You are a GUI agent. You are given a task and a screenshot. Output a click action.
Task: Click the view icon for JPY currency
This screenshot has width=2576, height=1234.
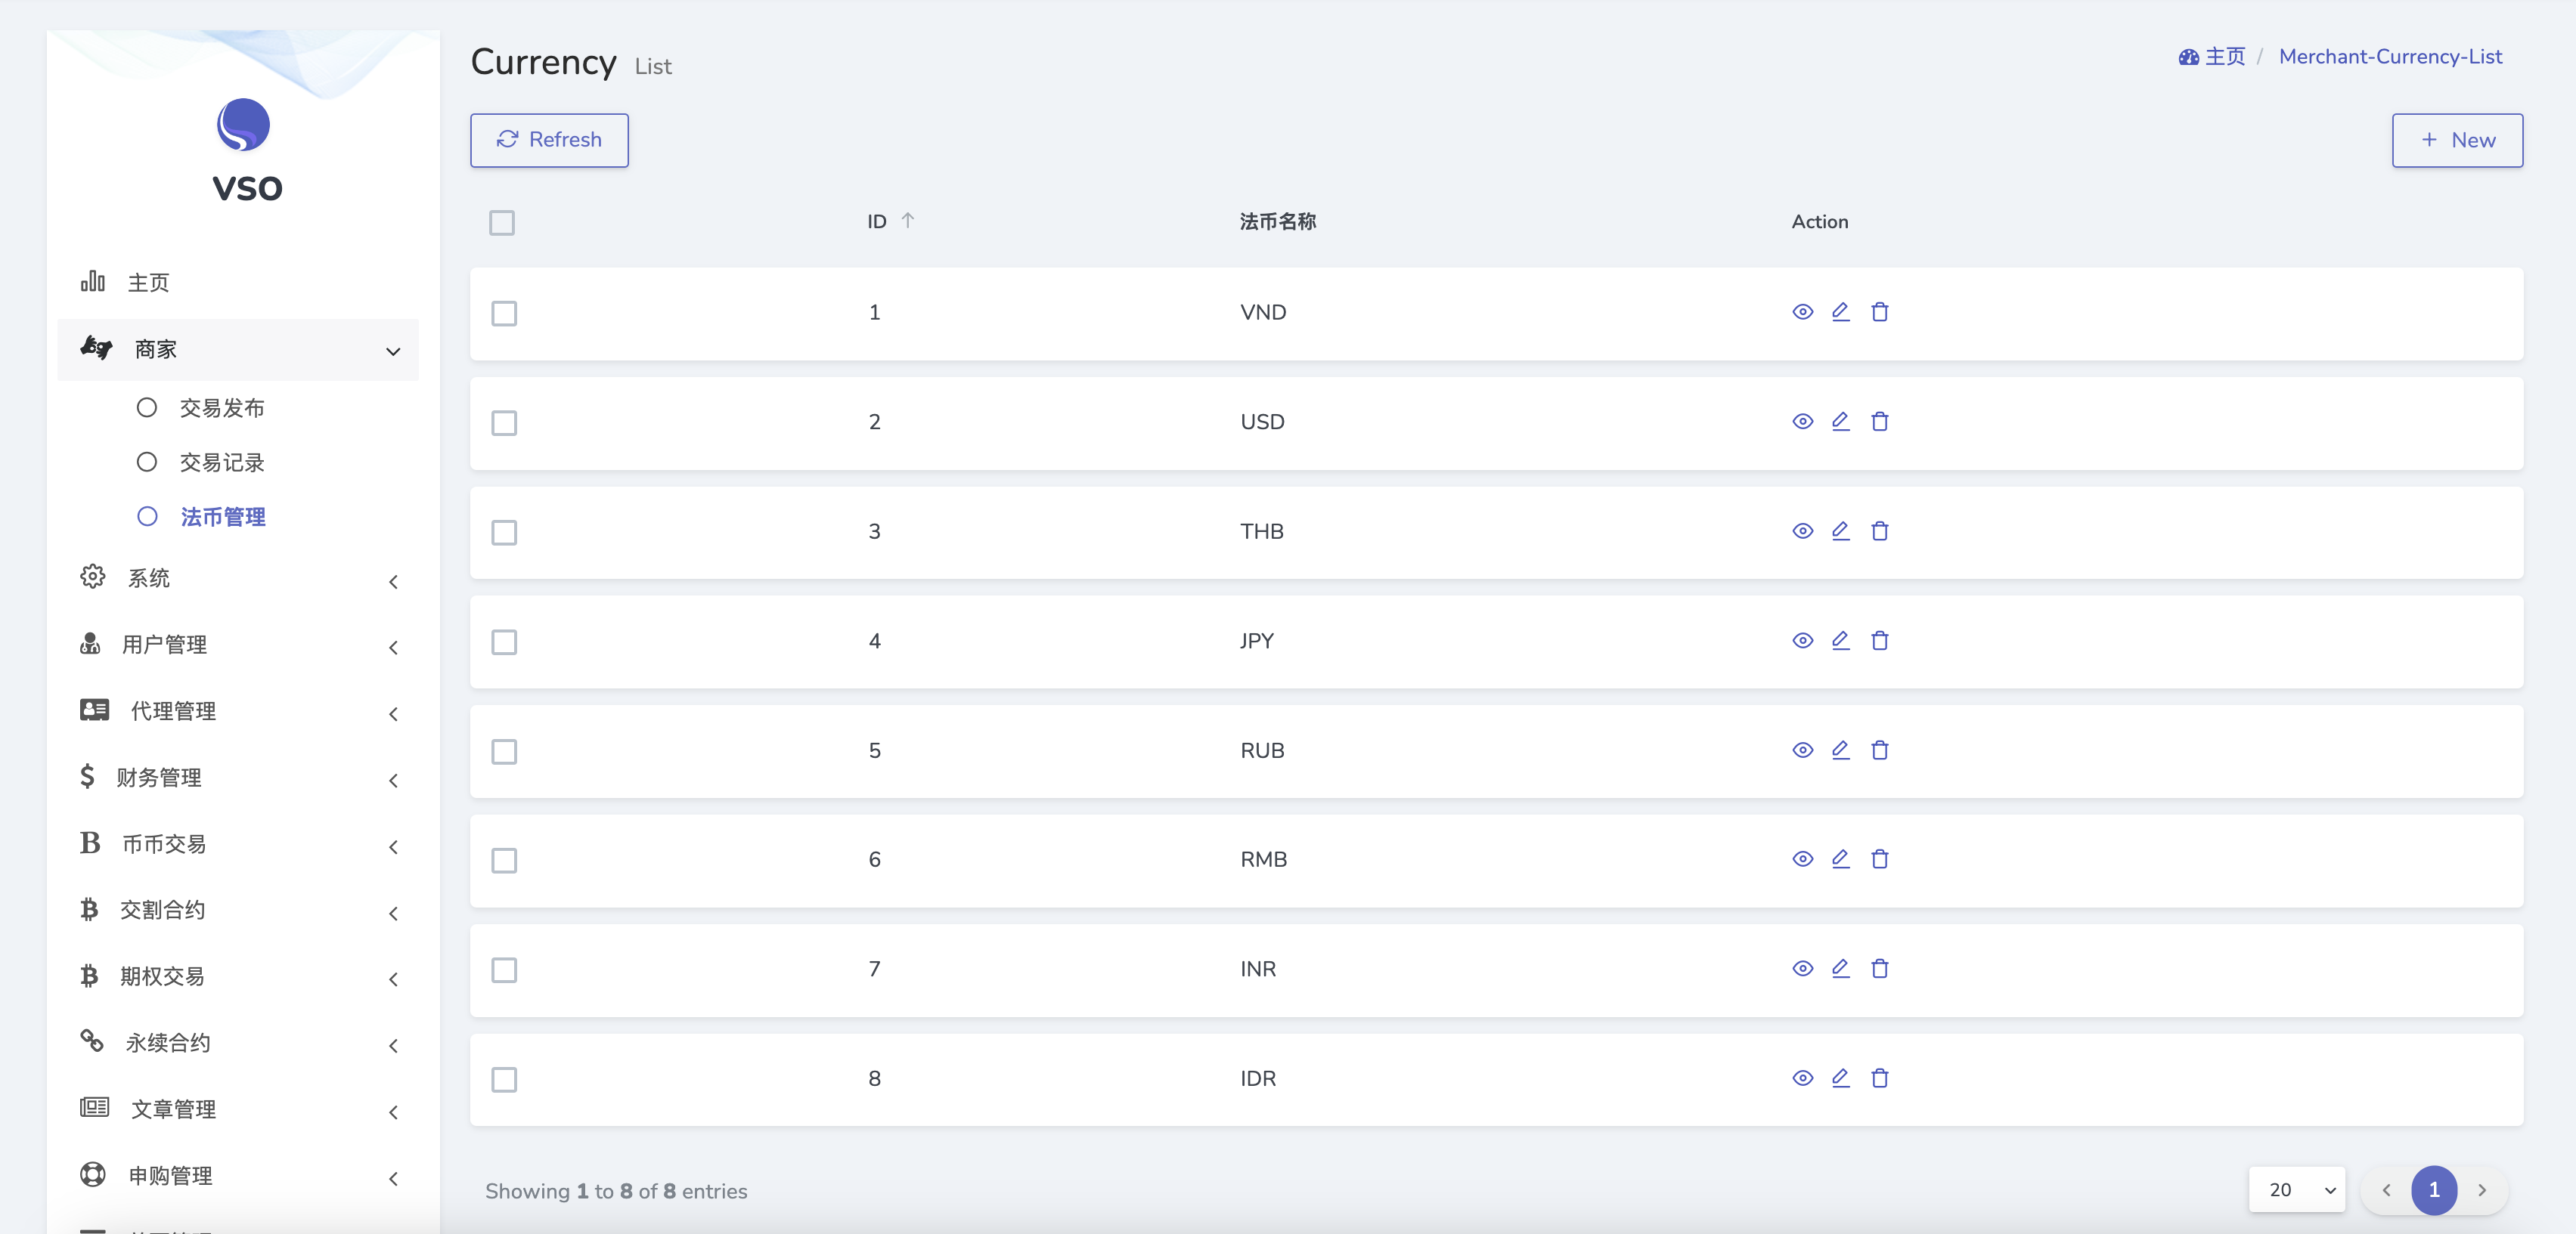[1803, 639]
